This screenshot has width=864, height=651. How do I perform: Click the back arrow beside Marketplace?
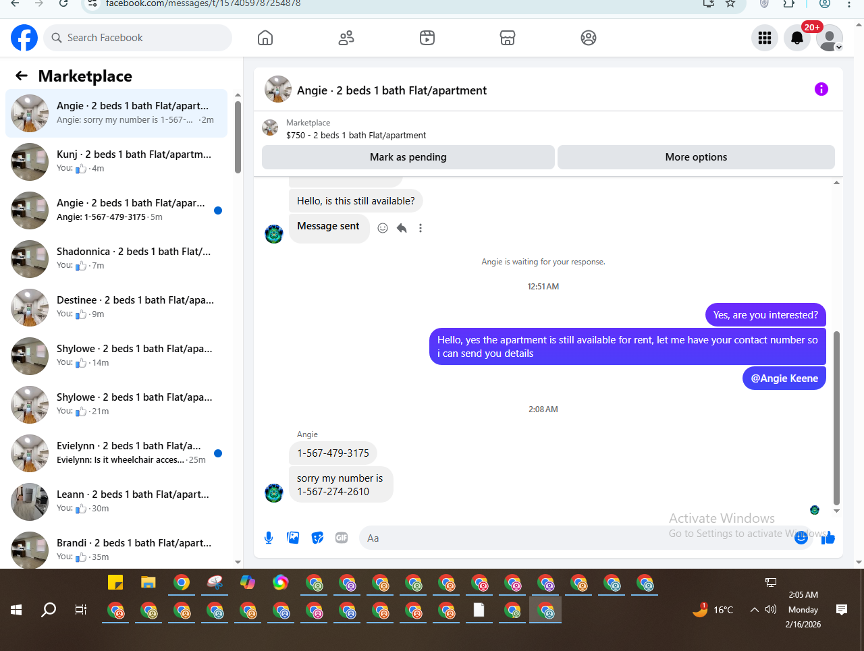click(x=22, y=76)
